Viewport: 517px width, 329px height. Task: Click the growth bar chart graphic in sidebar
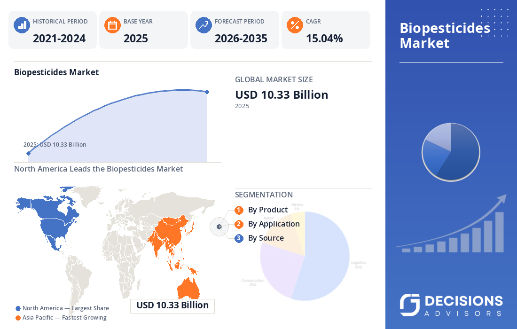point(451,224)
